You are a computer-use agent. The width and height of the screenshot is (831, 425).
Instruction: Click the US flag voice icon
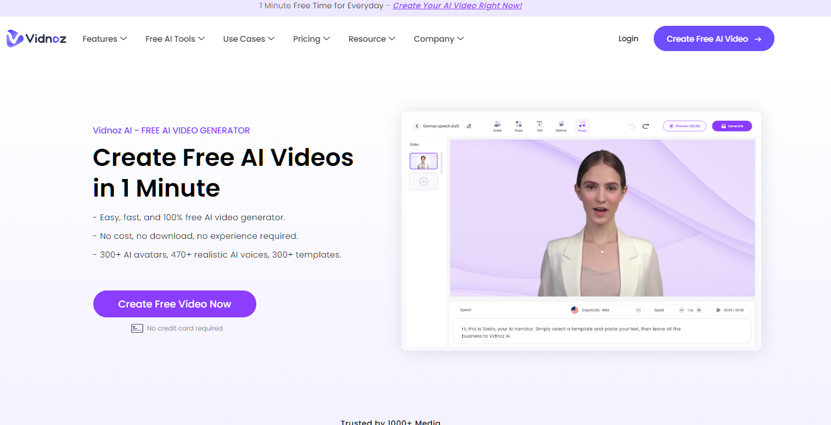pos(575,310)
